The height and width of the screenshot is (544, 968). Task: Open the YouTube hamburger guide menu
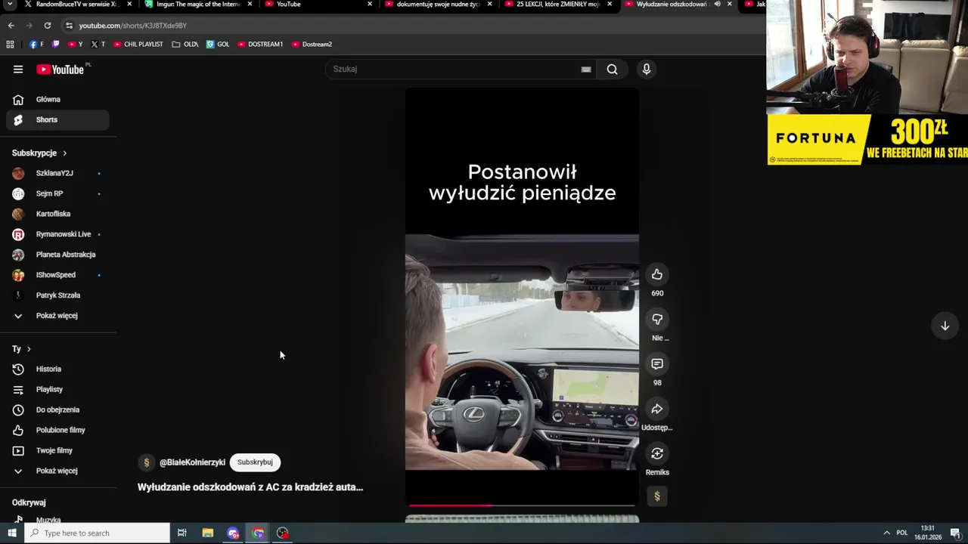click(x=18, y=70)
